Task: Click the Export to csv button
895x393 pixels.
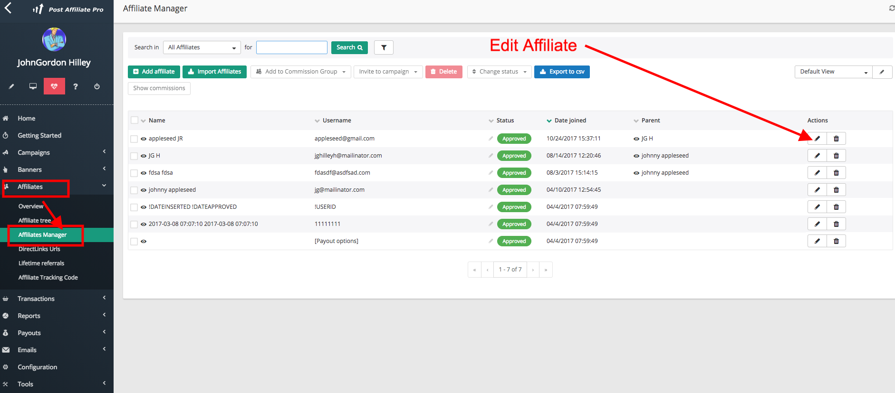Action: pos(562,72)
